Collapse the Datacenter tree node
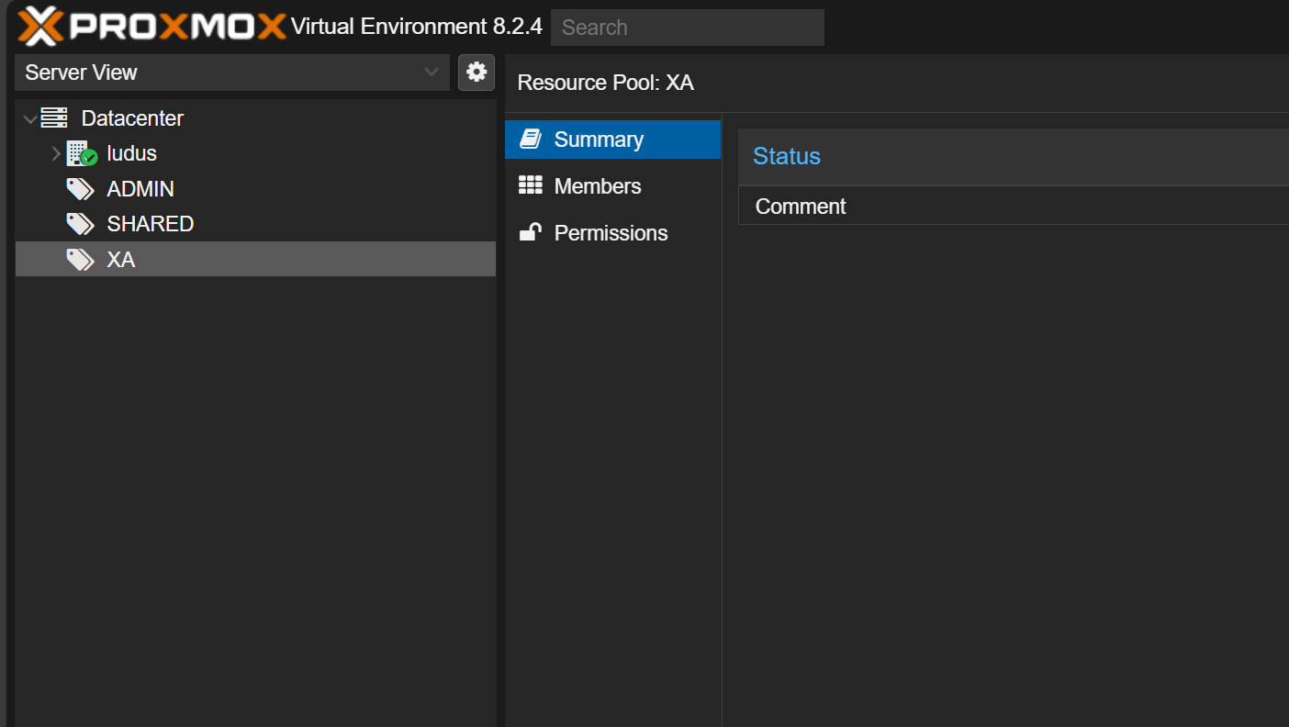This screenshot has width=1289, height=727. pyautogui.click(x=30, y=118)
